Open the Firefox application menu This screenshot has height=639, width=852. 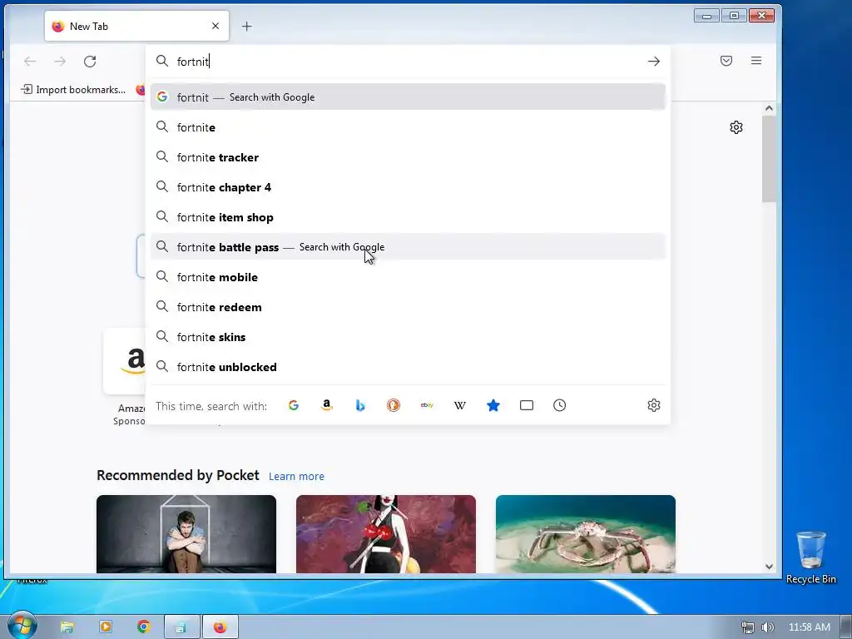click(756, 61)
